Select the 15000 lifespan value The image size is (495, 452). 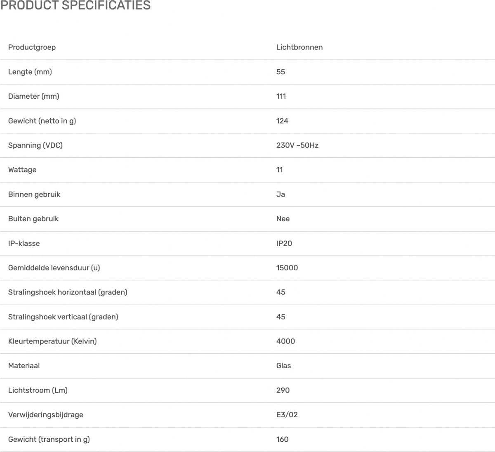click(x=287, y=268)
